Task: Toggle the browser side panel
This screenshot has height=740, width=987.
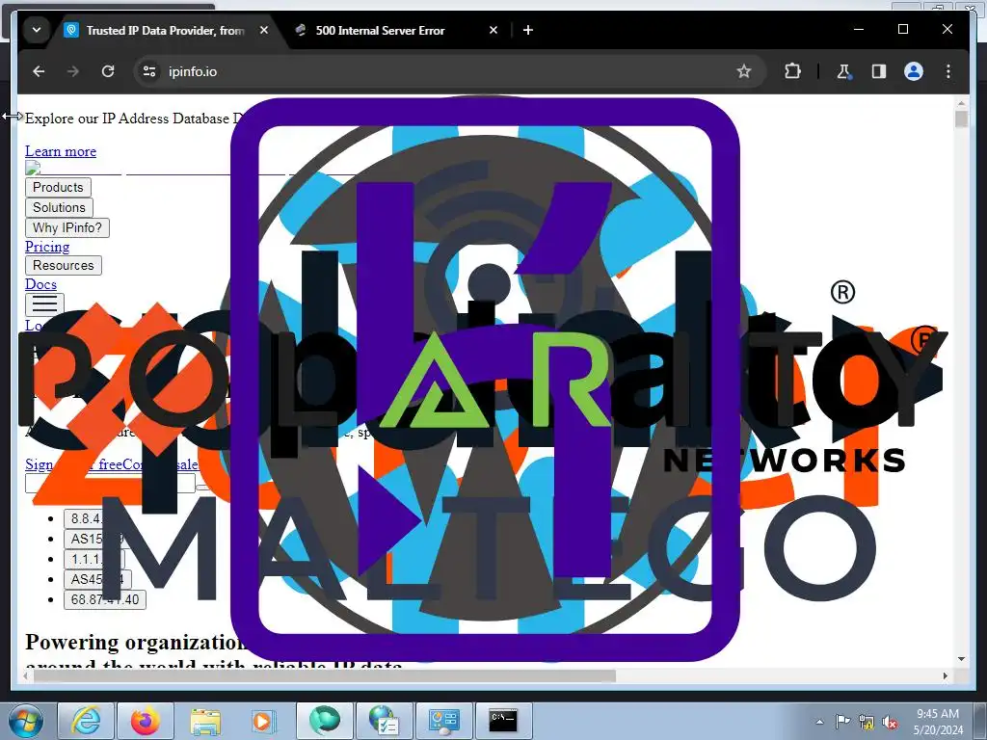Action: point(879,71)
